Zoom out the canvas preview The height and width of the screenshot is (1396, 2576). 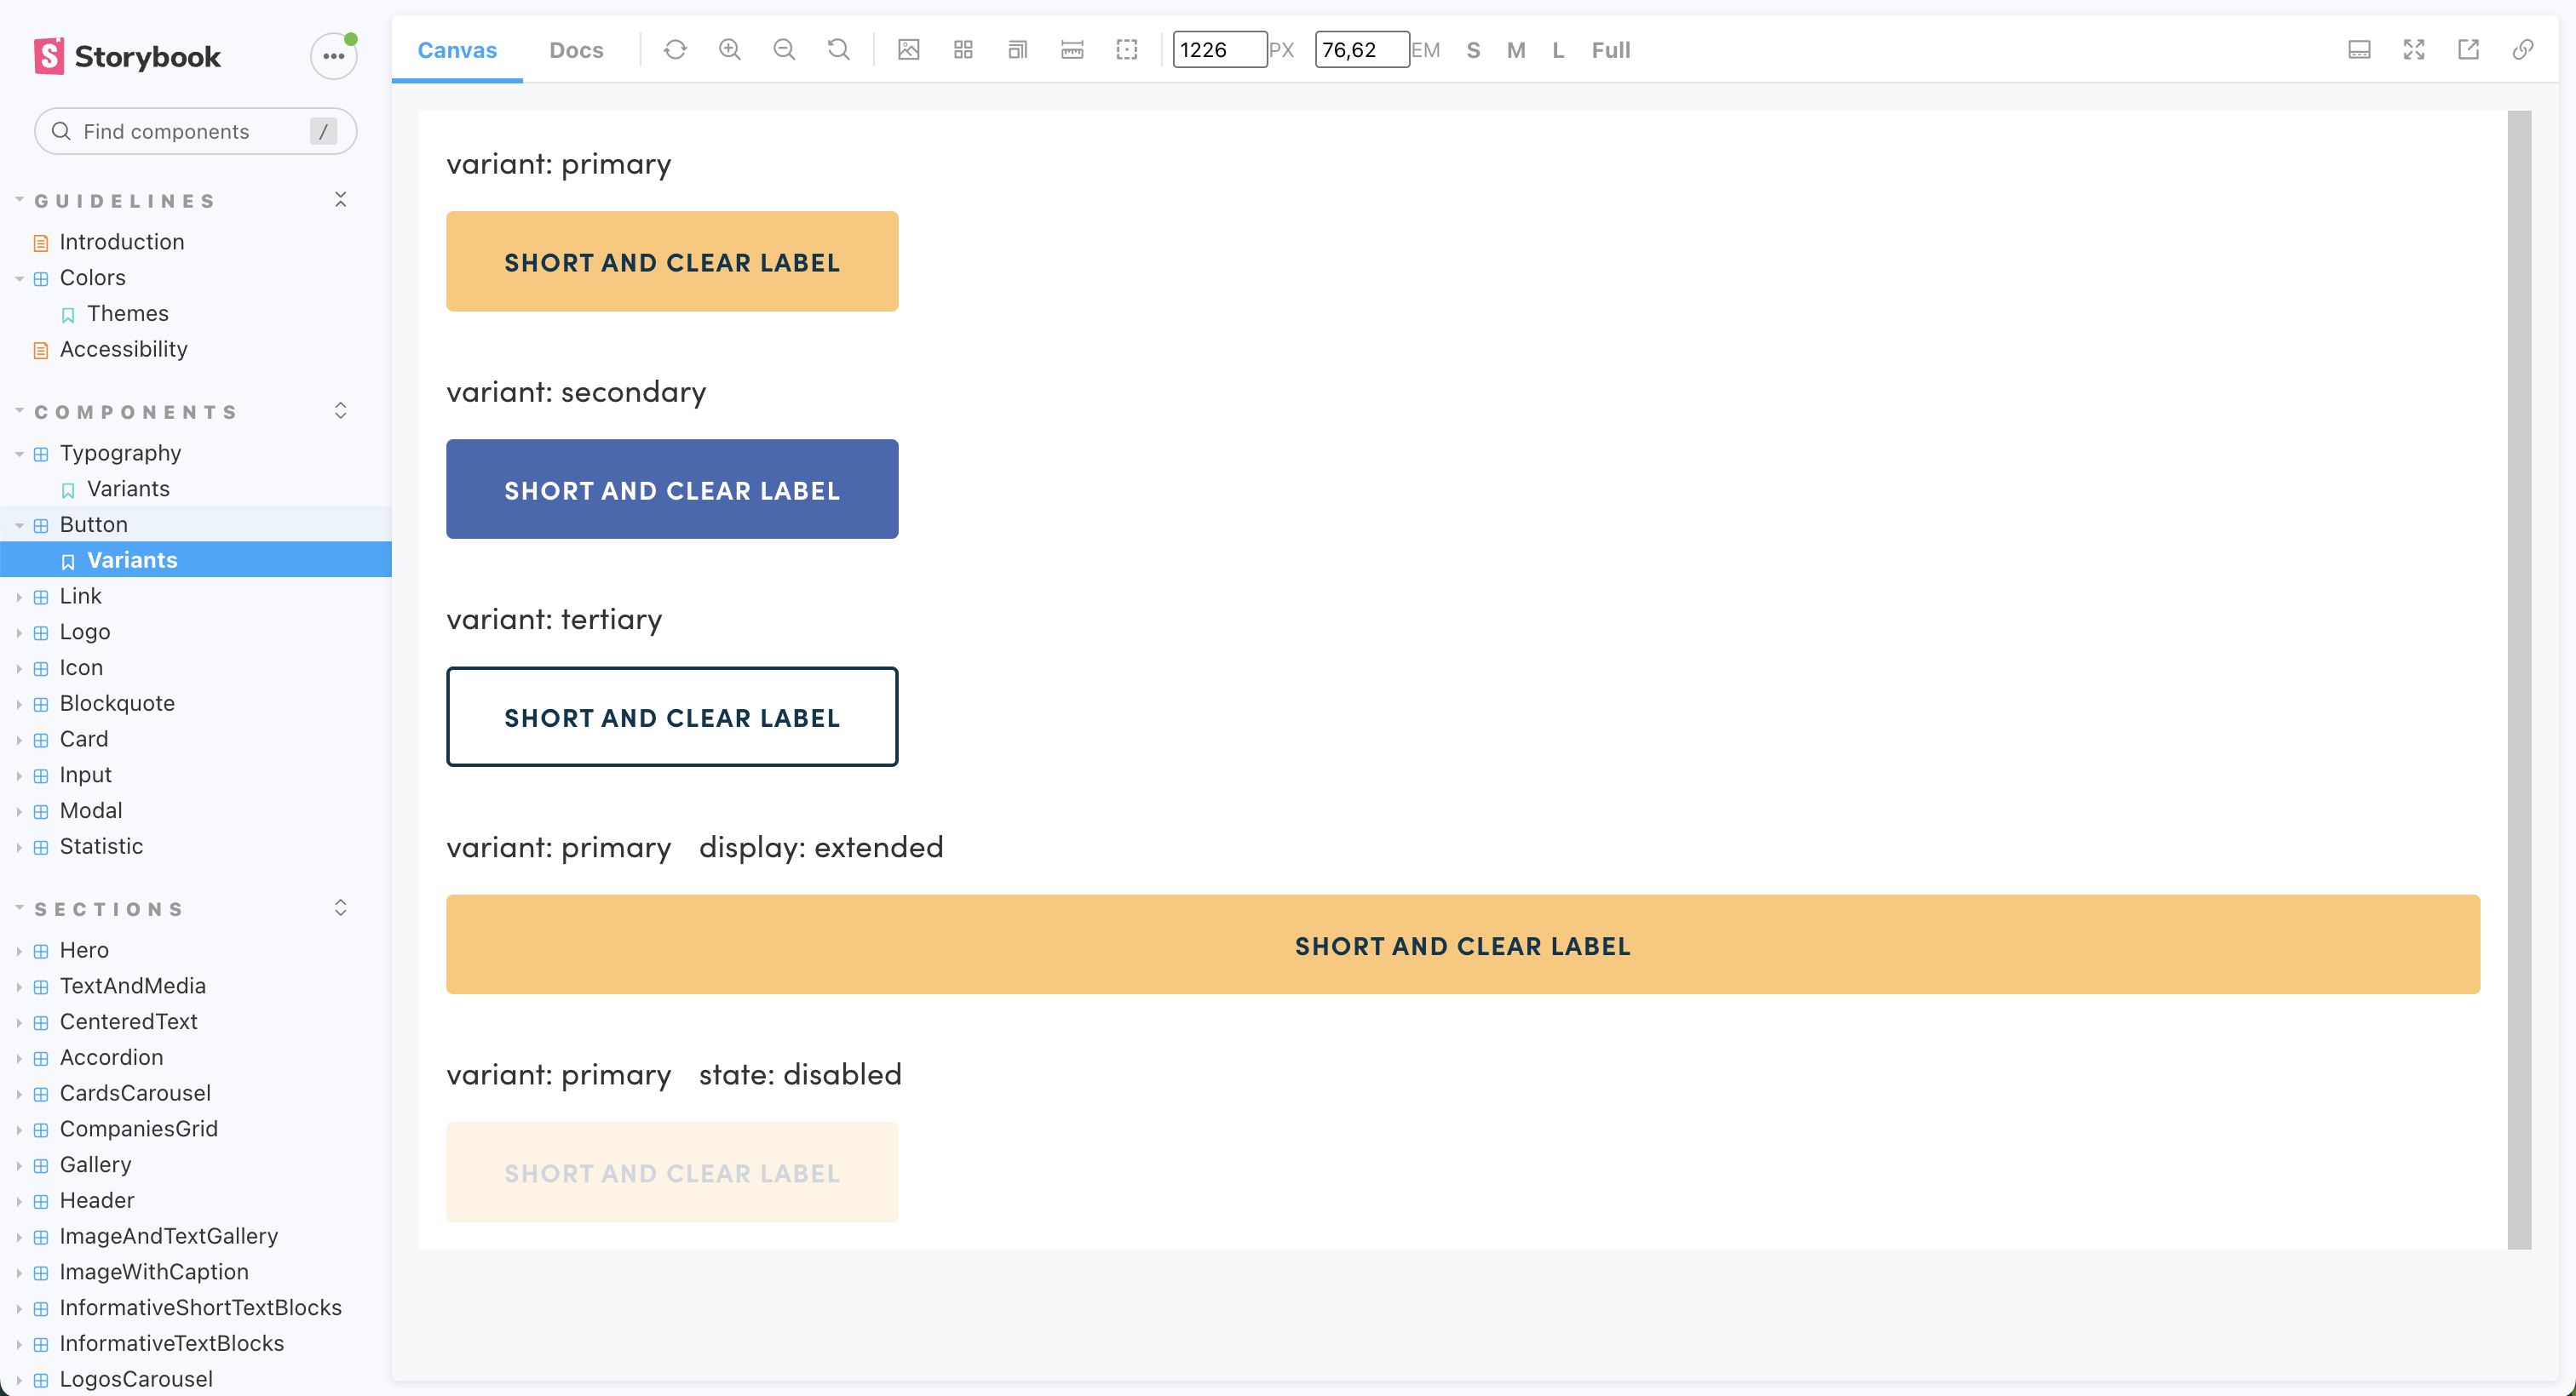pyautogui.click(x=784, y=50)
